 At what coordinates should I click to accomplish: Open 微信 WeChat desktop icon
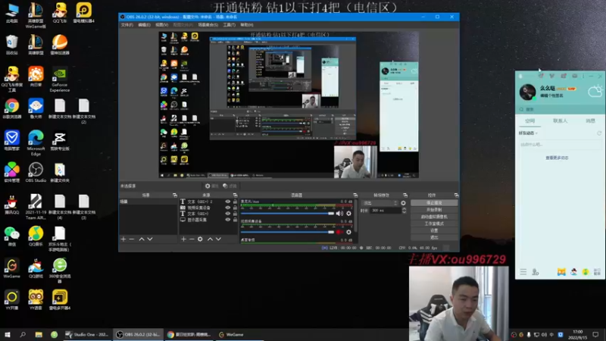tap(11, 236)
